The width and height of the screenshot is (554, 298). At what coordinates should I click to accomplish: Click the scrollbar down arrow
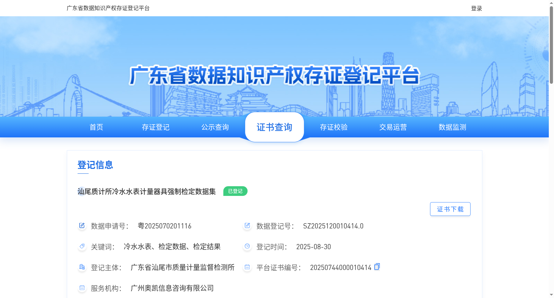551,295
